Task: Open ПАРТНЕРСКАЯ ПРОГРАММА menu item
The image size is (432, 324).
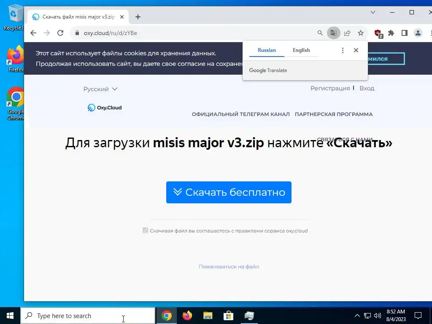Action: click(x=334, y=114)
